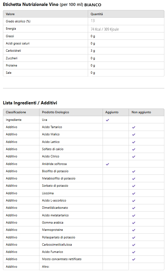This screenshot has width=168, height=271.
Task: Select the Lisozima row checkmark
Action: (x=134, y=194)
